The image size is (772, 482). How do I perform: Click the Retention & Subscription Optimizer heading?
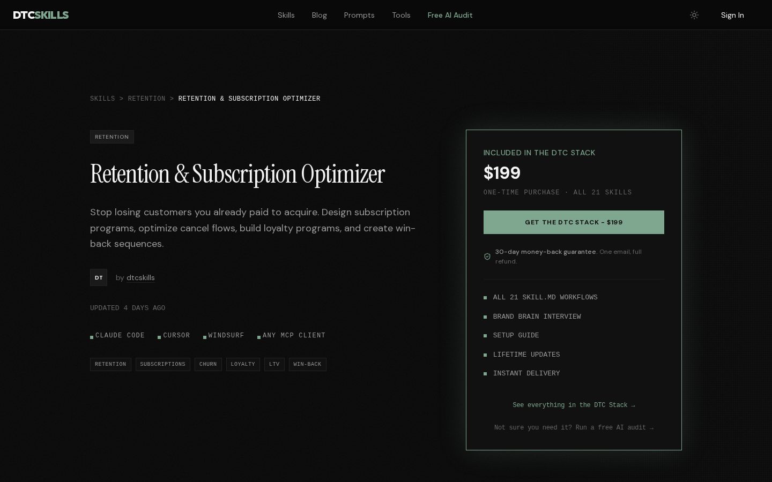click(237, 174)
